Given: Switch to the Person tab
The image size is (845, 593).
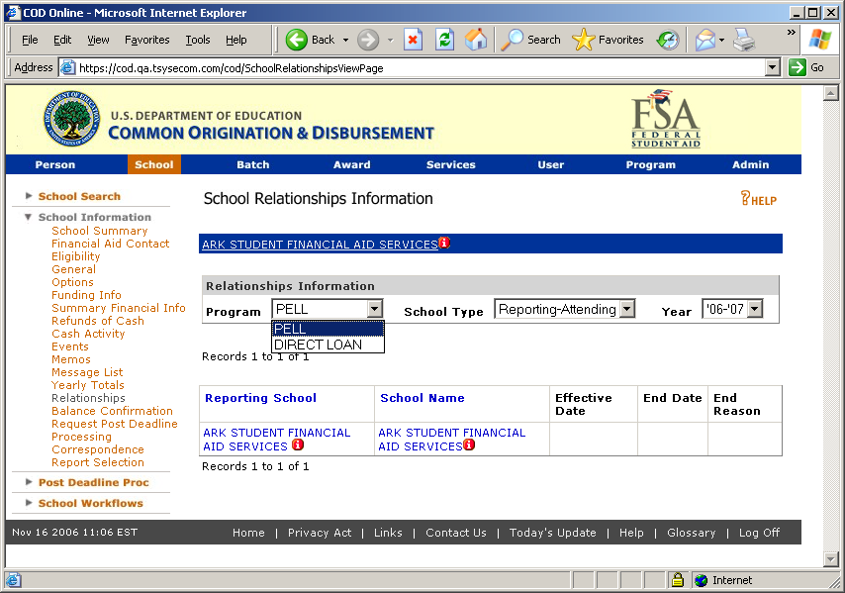Looking at the screenshot, I should tap(55, 164).
